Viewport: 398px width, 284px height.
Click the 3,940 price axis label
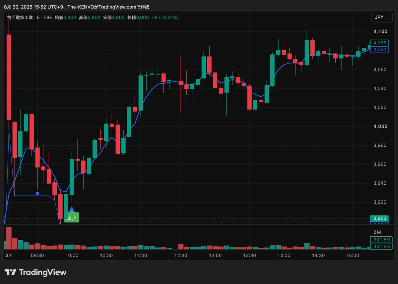(x=380, y=183)
